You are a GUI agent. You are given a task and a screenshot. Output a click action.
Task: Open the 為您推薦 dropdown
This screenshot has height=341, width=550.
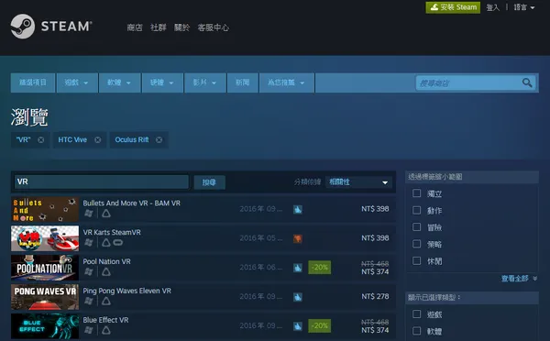(287, 82)
